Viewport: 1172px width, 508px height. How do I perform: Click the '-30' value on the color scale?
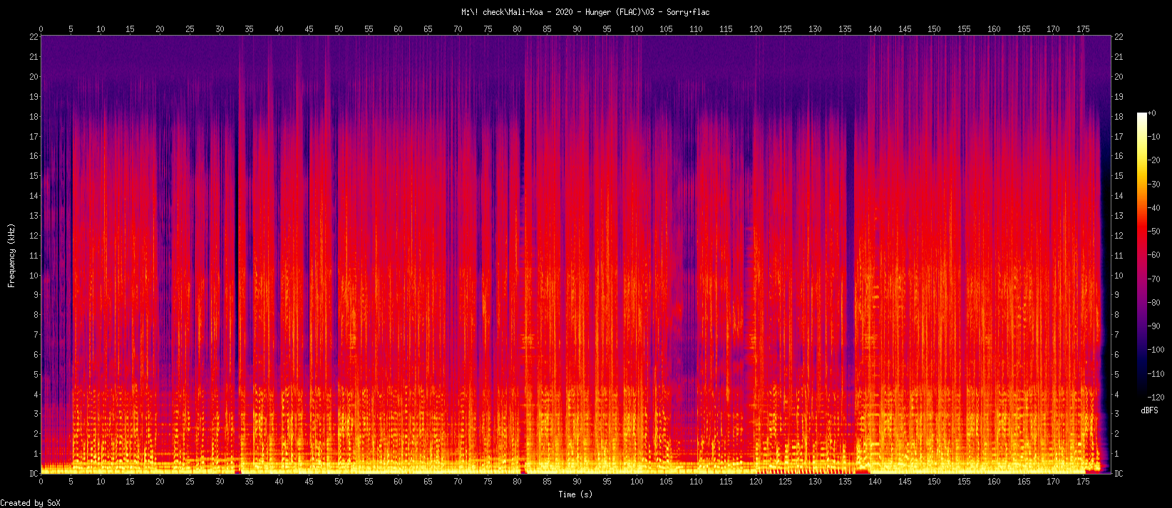[x=1153, y=185]
